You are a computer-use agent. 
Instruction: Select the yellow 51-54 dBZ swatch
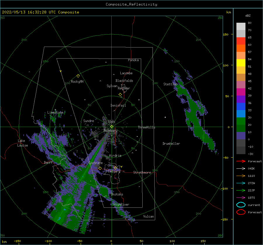point(241,63)
